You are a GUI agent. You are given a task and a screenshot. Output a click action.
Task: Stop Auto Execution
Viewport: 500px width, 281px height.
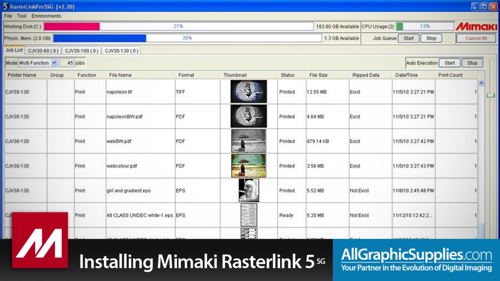point(472,63)
